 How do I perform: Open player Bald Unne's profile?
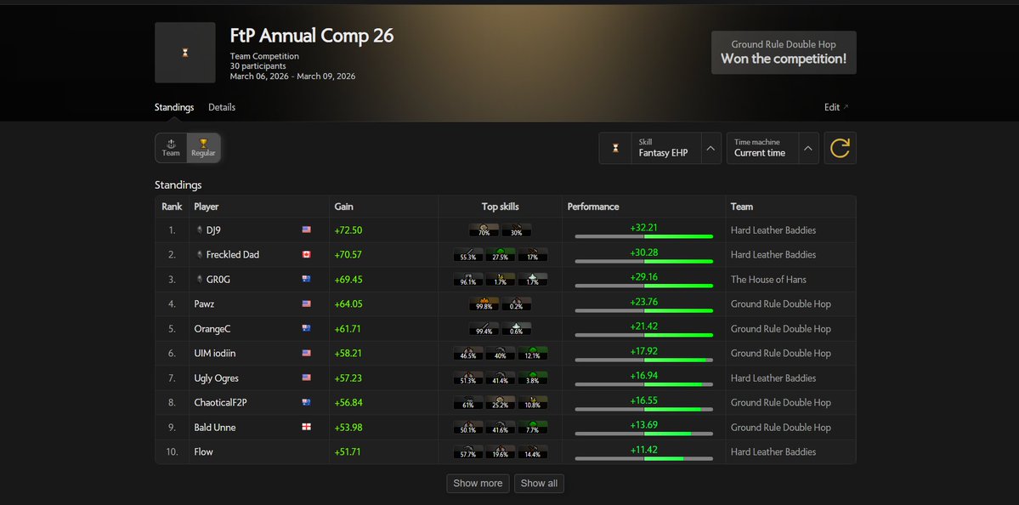click(x=215, y=428)
